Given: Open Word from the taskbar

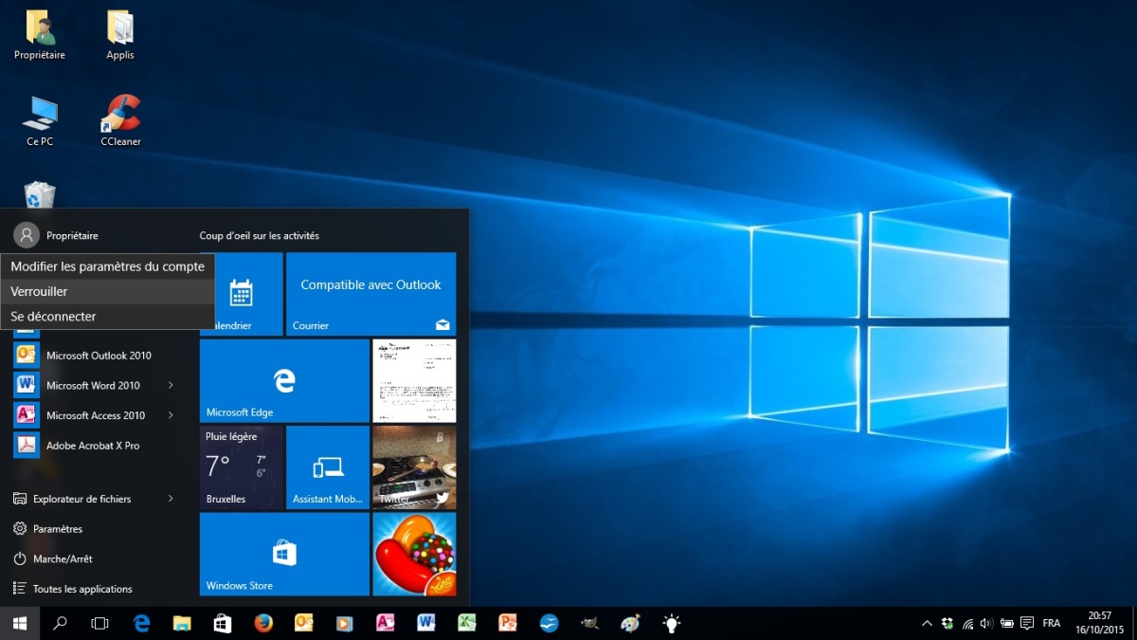Looking at the screenshot, I should [426, 623].
